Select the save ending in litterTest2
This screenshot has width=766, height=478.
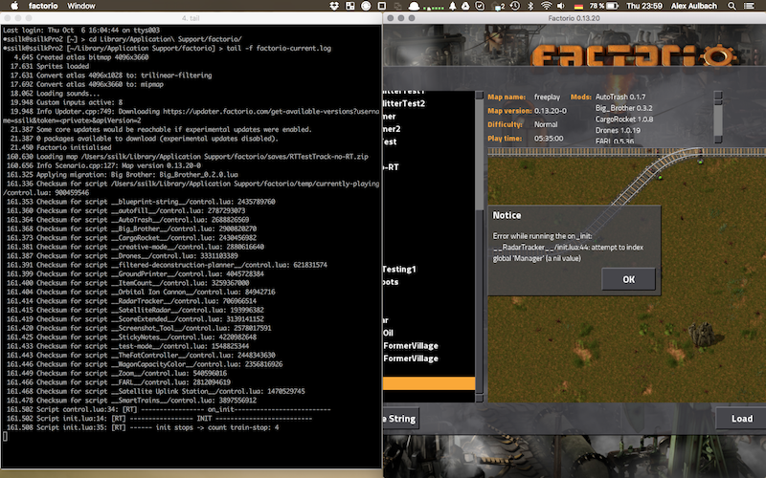403,103
